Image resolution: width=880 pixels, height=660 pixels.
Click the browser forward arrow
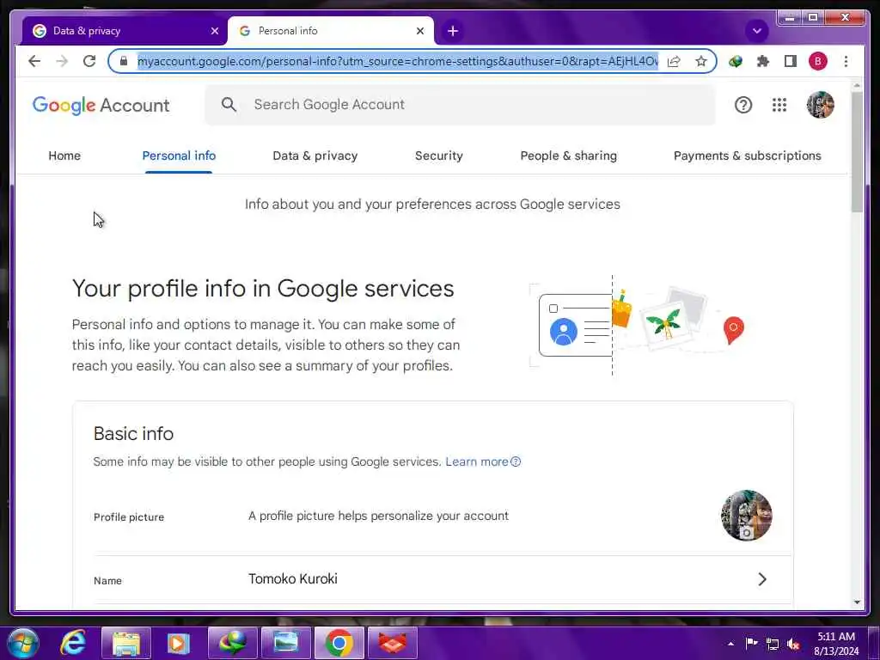pos(62,61)
